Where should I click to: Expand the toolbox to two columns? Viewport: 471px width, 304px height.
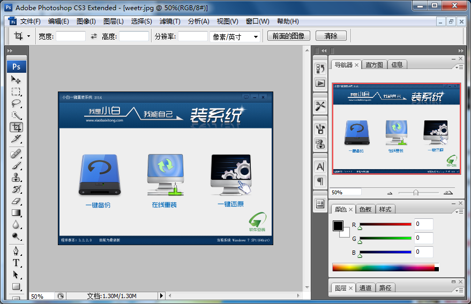10,51
